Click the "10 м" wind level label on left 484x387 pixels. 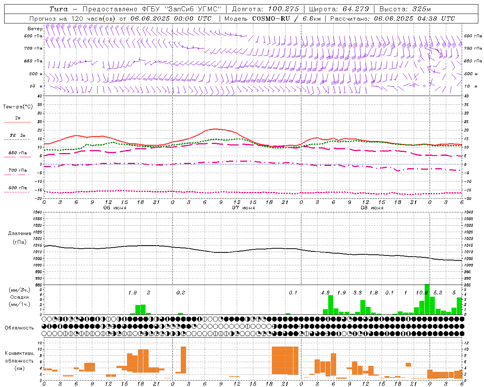pyautogui.click(x=36, y=87)
